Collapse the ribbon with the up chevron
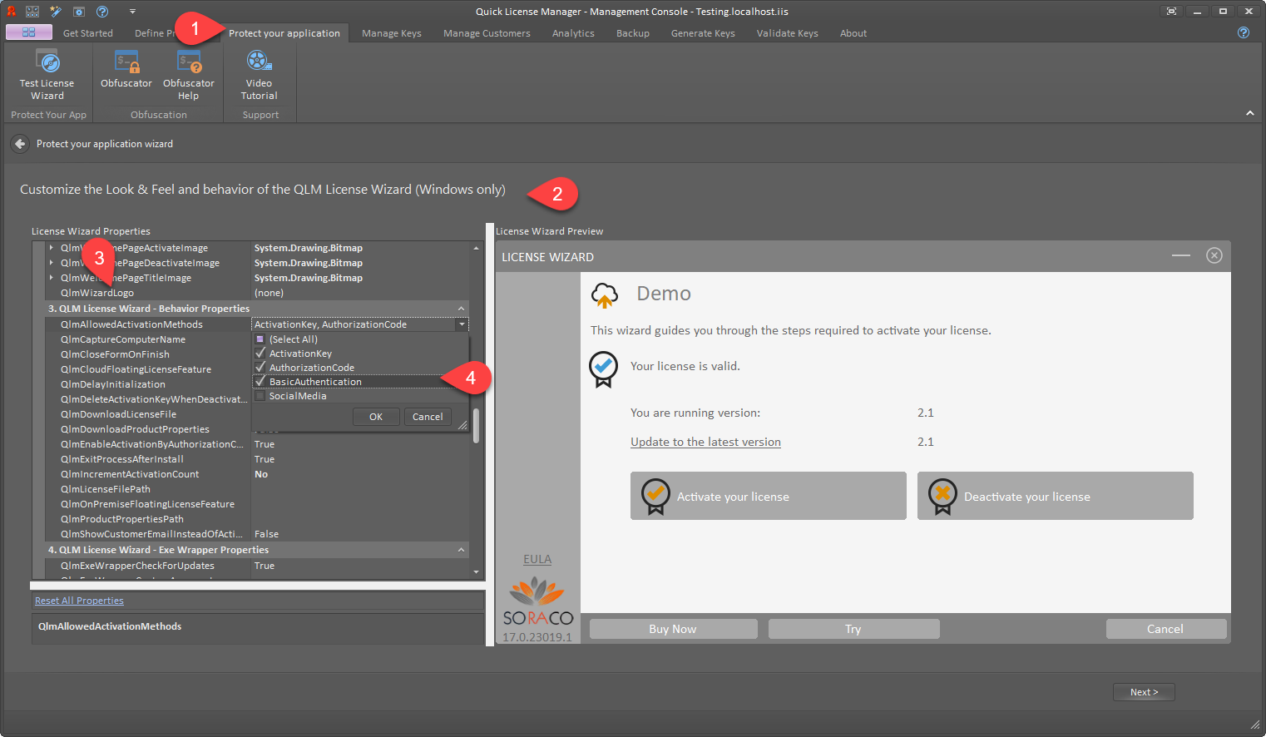The image size is (1266, 737). [x=1249, y=113]
